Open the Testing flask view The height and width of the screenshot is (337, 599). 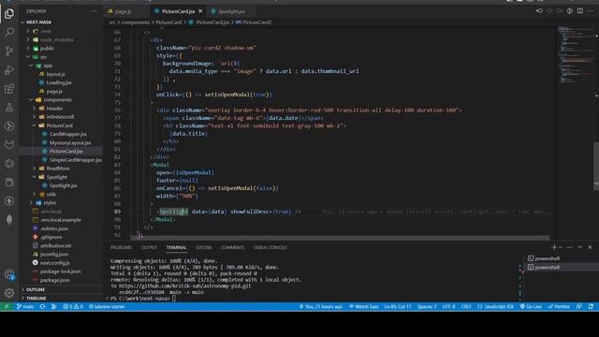tap(9, 108)
